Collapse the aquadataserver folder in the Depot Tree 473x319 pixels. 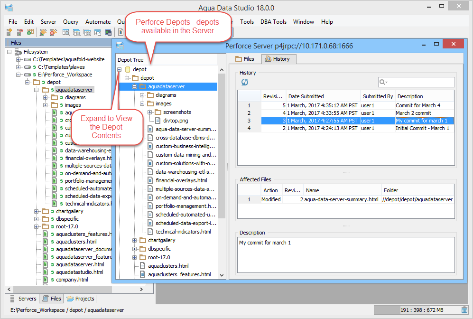(x=135, y=86)
